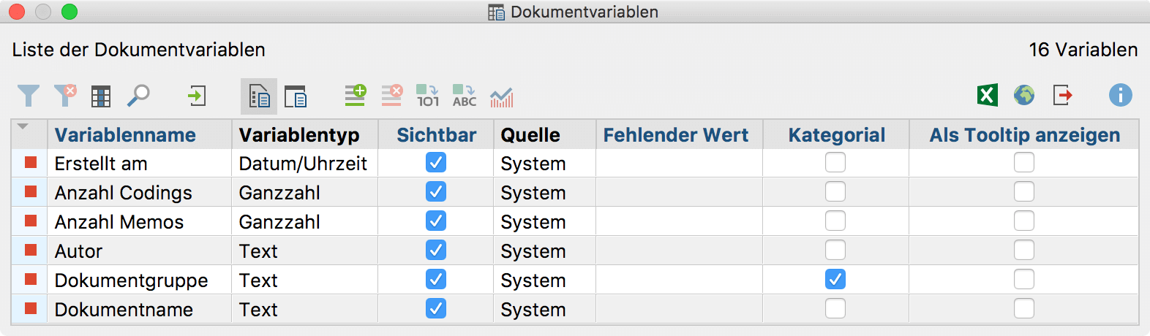The image size is (1150, 336).
Task: Select the Anzahl Memos variable name
Action: [x=119, y=222]
